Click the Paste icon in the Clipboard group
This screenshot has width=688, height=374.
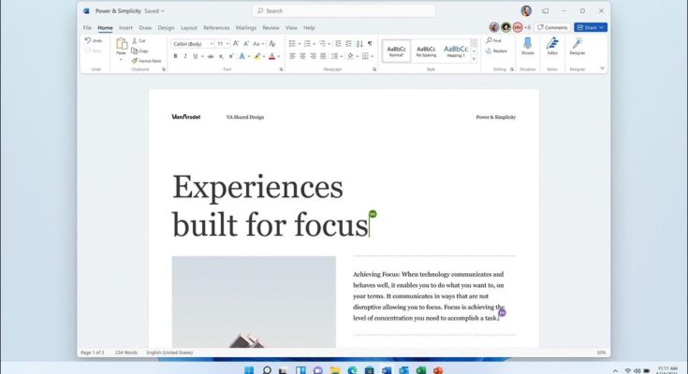point(121,47)
